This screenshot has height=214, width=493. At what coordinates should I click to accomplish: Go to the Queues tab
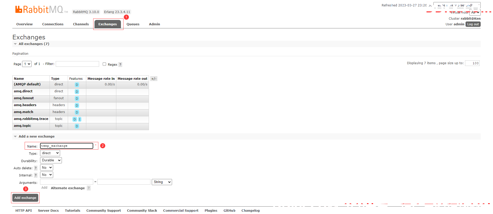[133, 24]
